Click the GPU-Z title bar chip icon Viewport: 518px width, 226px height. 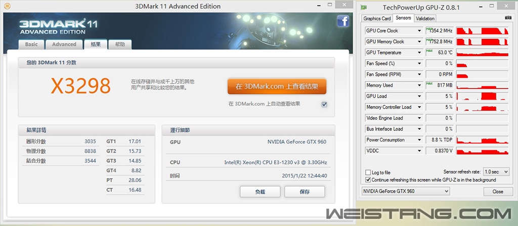coord(363,7)
